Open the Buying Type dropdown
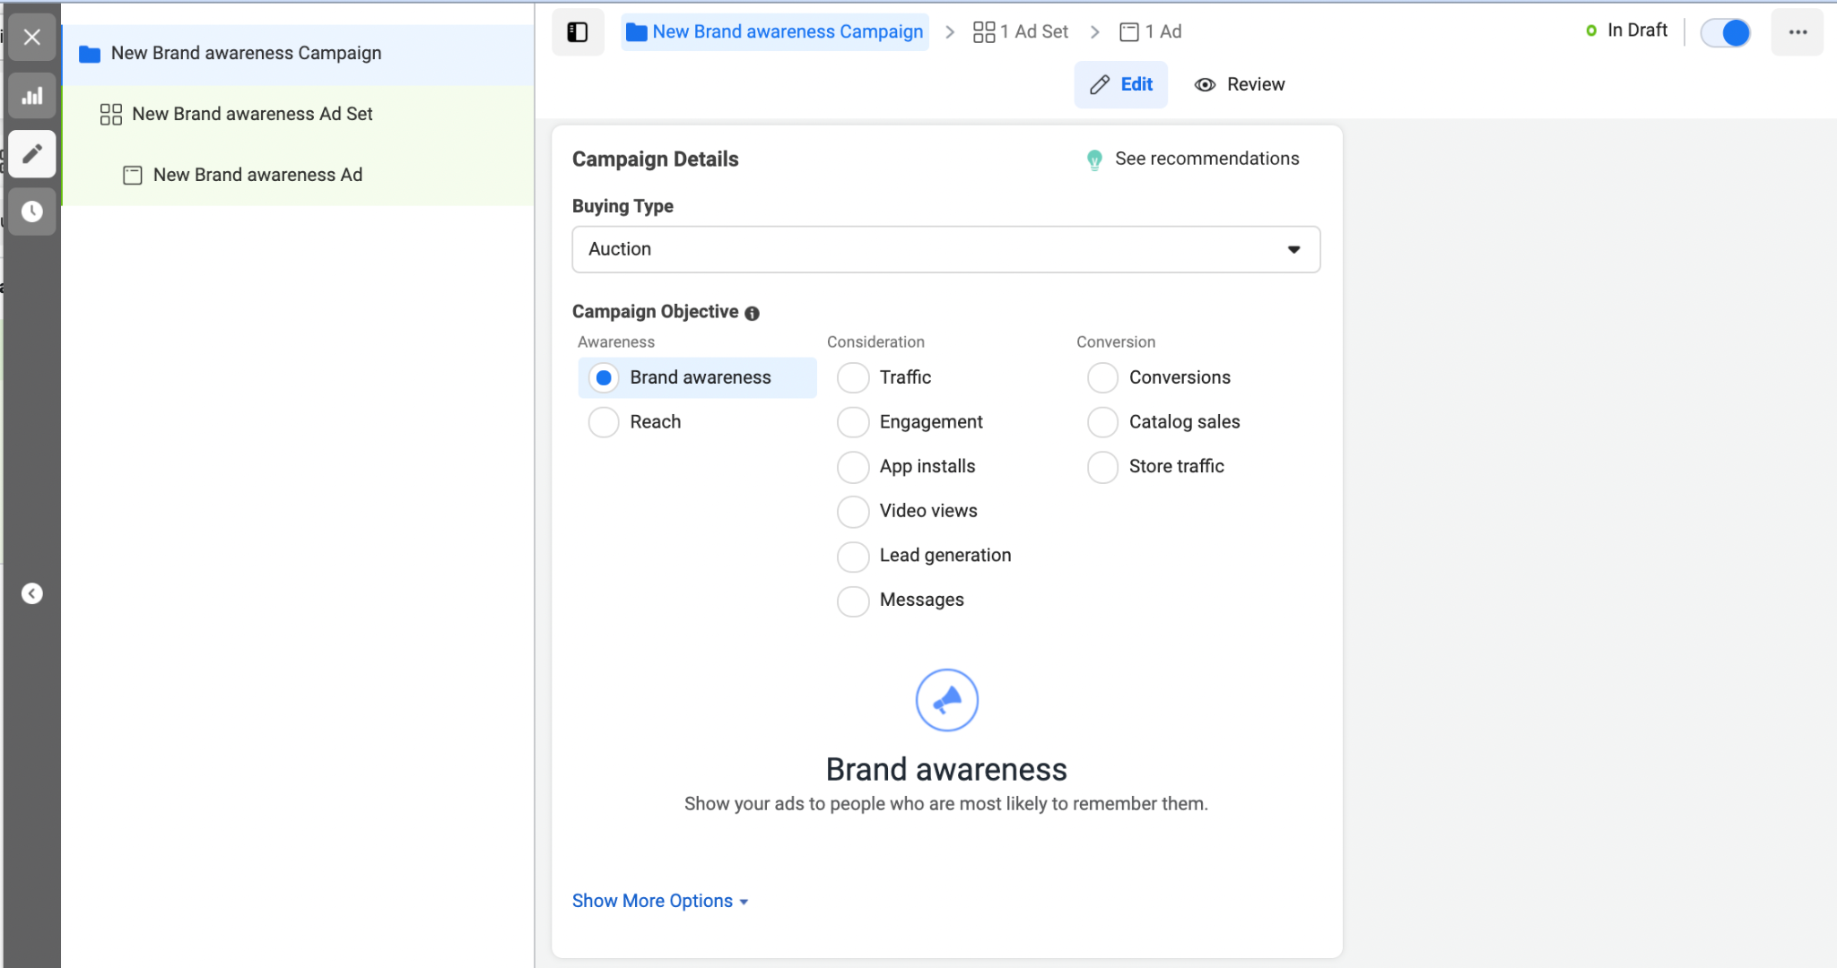 click(x=945, y=249)
